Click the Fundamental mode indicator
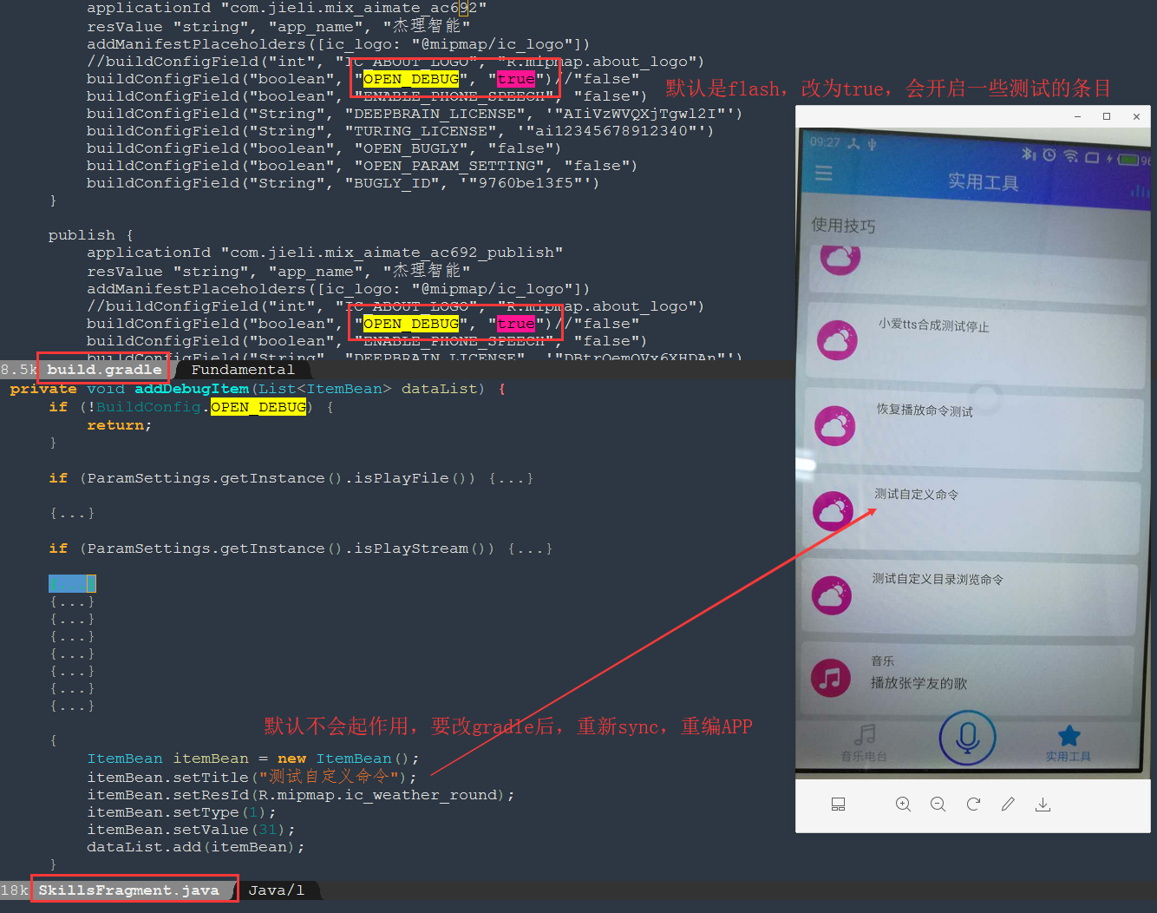1157x913 pixels. tap(243, 370)
